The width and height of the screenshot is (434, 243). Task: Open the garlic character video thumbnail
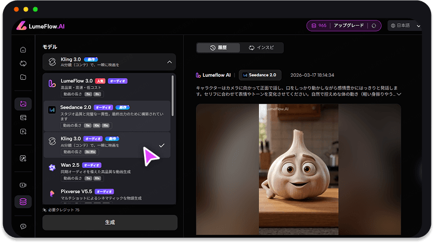click(x=298, y=169)
